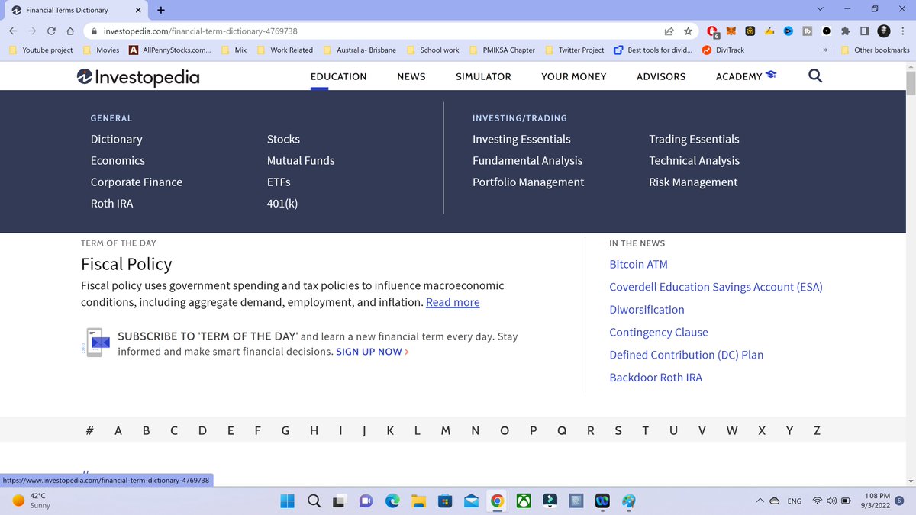Screen dimensions: 916x515
Task: Jump to the # symbol index
Action: pos(89,430)
